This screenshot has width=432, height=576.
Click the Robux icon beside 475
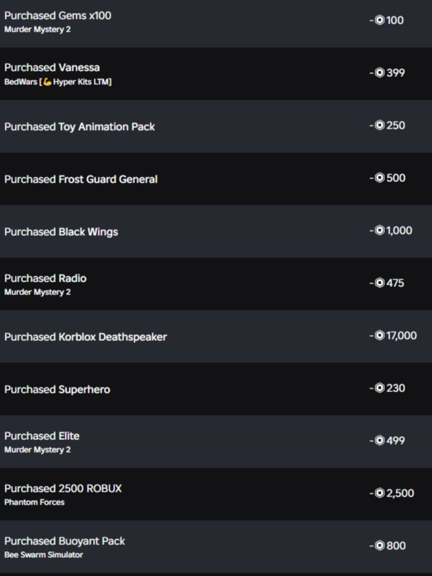379,283
